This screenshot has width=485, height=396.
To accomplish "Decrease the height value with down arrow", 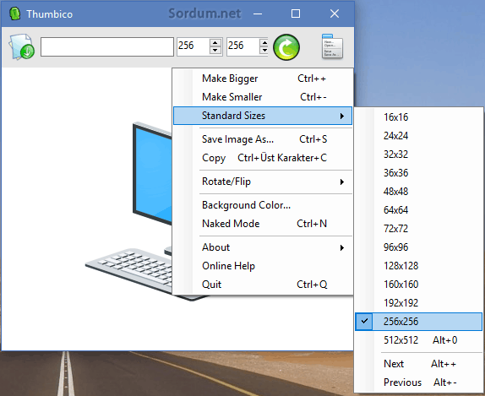I will (x=264, y=51).
